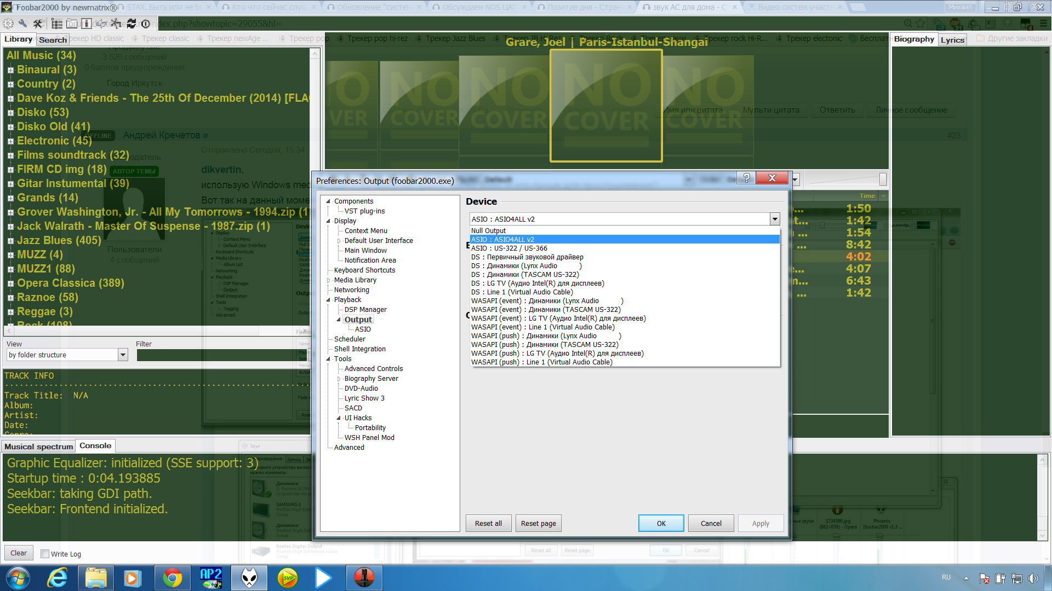1052x591 pixels.
Task: Open the Windows Start button
Action: tap(18, 578)
